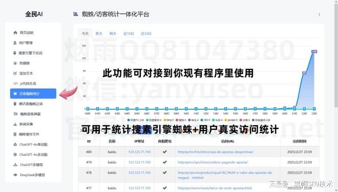Toggle 百度移动 legend series
Screen dimensions: 338x192
coord(154,120)
